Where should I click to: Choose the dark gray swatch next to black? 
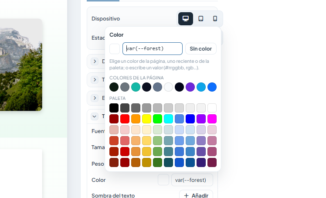pos(125,108)
